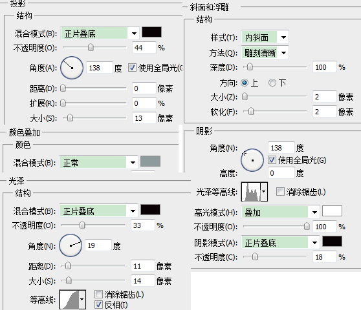Click the 深度 slider handle

tap(250, 67)
